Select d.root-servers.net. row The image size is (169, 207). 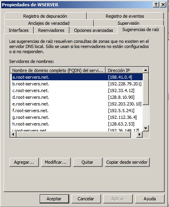pos(77,97)
